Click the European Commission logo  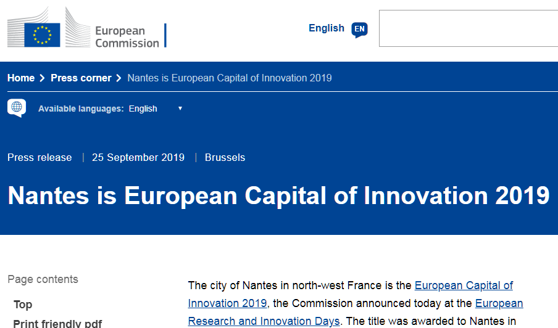[x=87, y=28]
